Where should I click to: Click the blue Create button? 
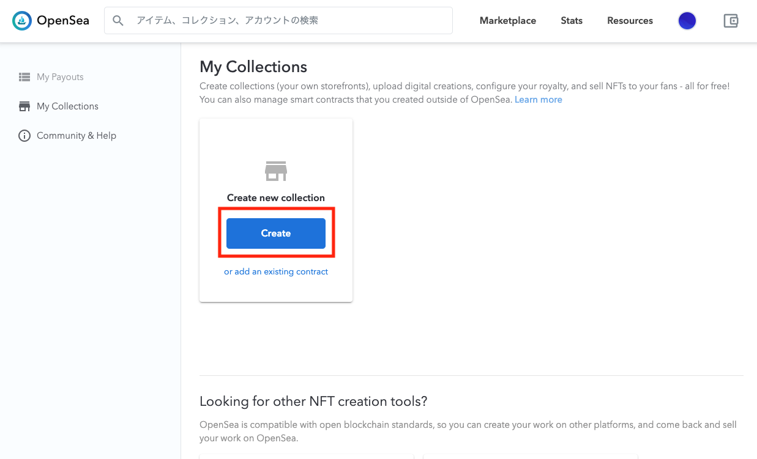coord(276,233)
